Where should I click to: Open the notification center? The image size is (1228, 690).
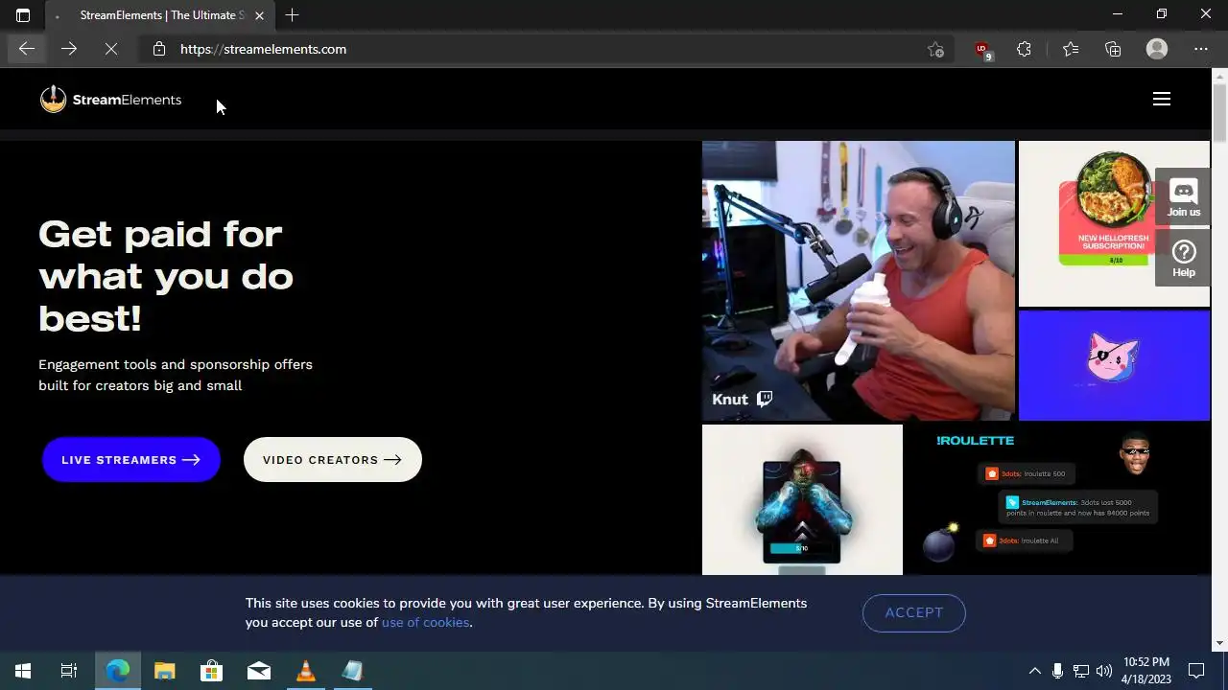tap(1196, 671)
